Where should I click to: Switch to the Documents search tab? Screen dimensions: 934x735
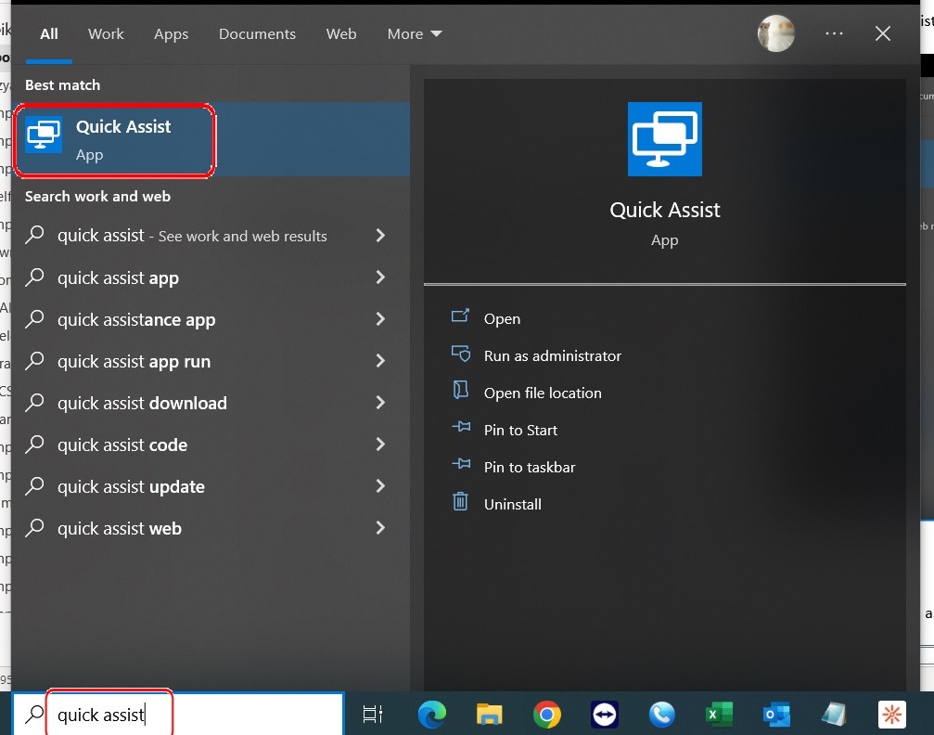(257, 34)
